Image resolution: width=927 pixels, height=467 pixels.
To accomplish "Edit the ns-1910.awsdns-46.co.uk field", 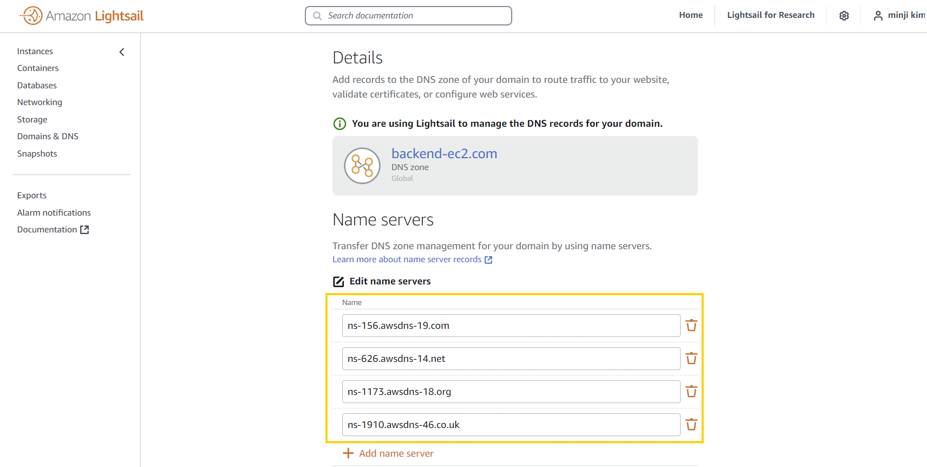I will 511,425.
